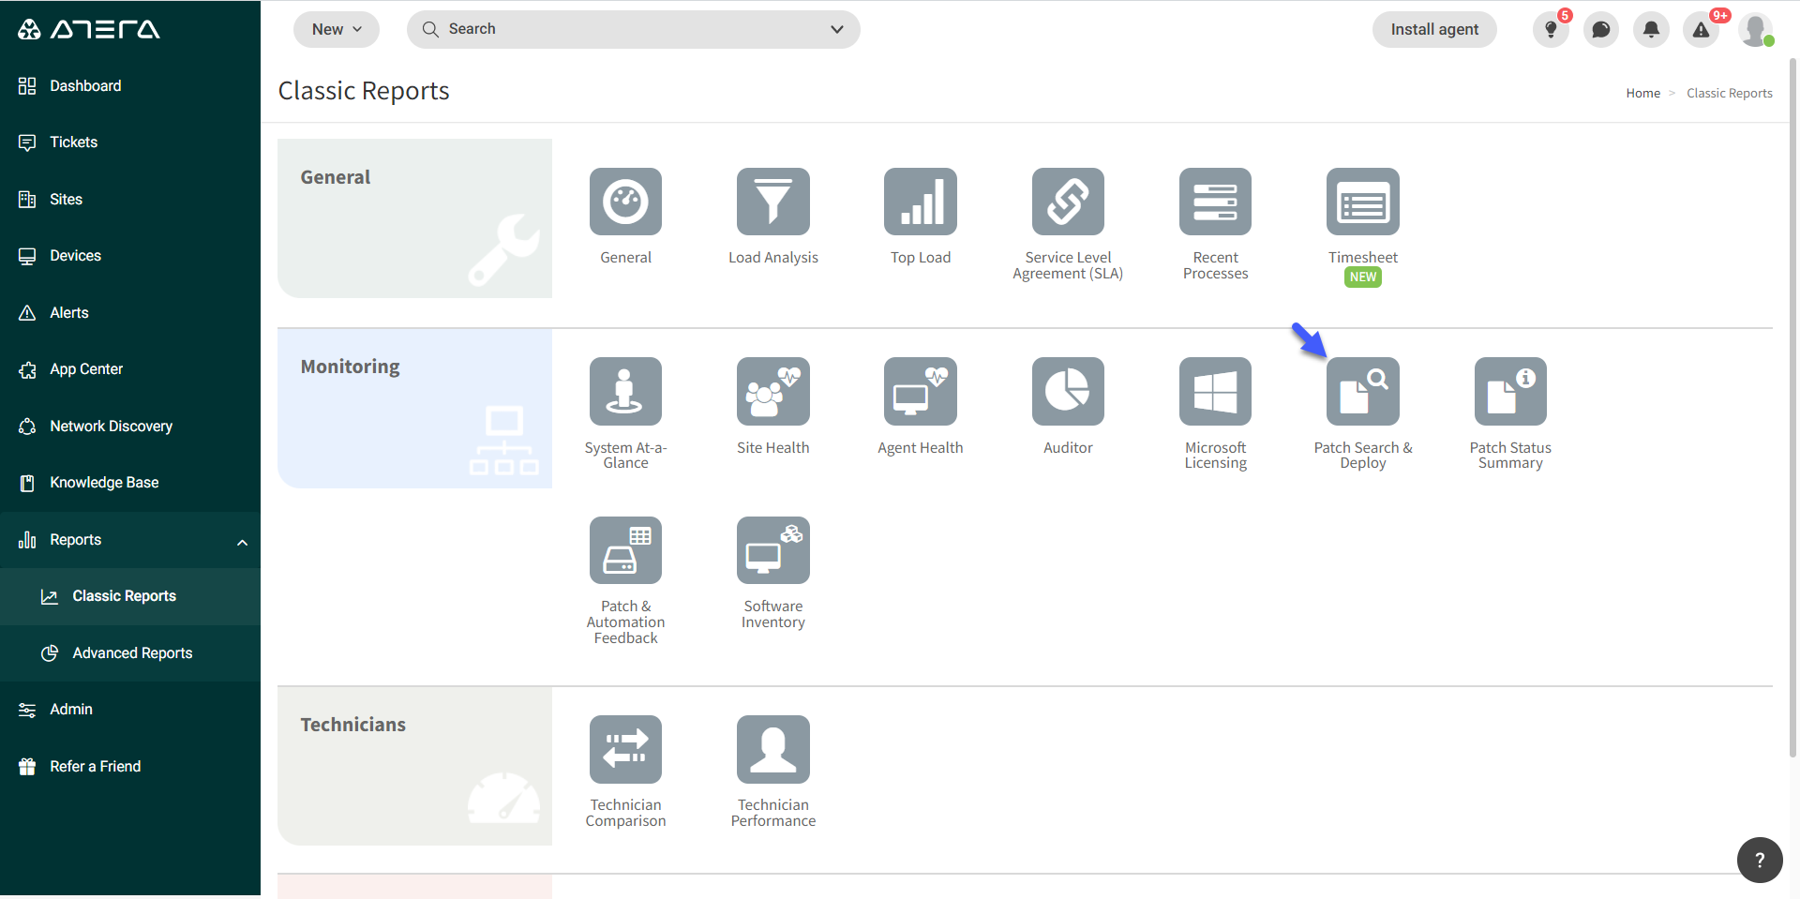Viewport: 1800px width, 899px height.
Task: Open the Top Load report
Action: 921,202
